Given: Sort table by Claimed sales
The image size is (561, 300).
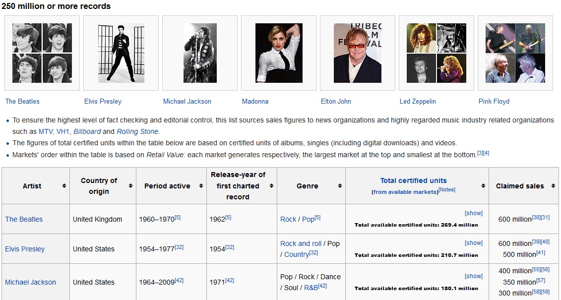Looking at the screenshot, I should [553, 186].
